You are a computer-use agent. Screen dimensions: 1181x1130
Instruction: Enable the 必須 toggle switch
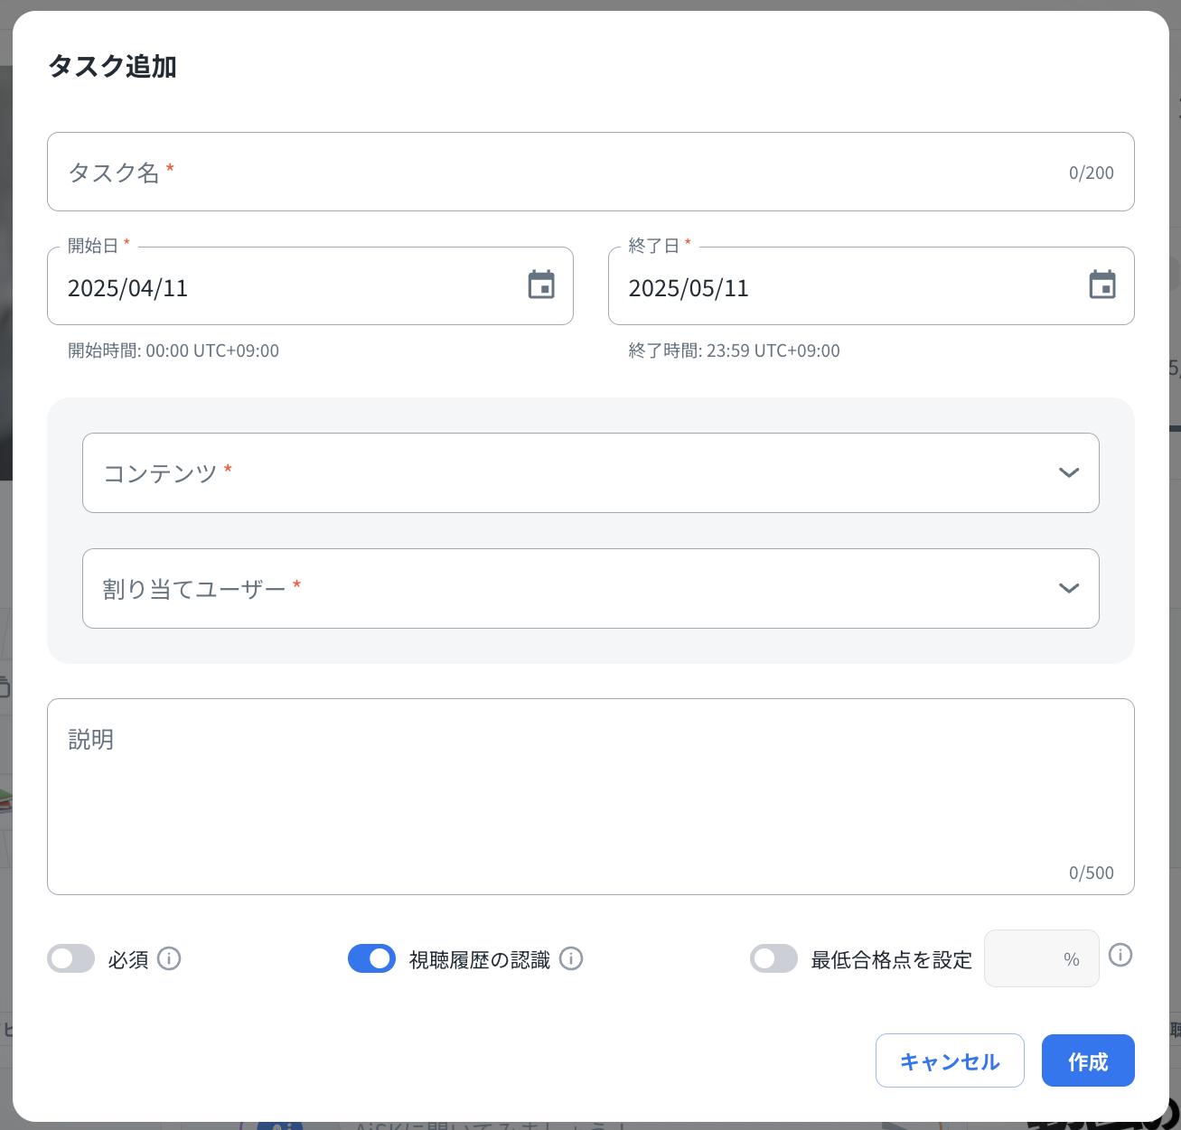71,958
